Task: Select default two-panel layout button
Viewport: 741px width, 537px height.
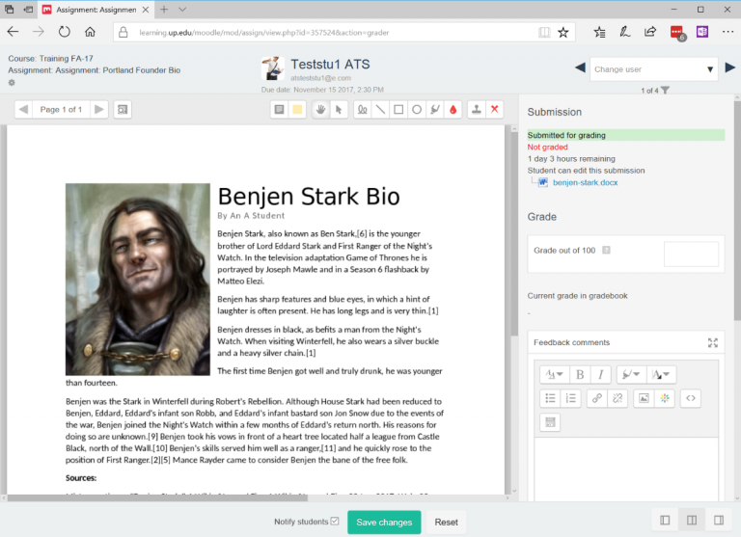Action: pyautogui.click(x=692, y=521)
